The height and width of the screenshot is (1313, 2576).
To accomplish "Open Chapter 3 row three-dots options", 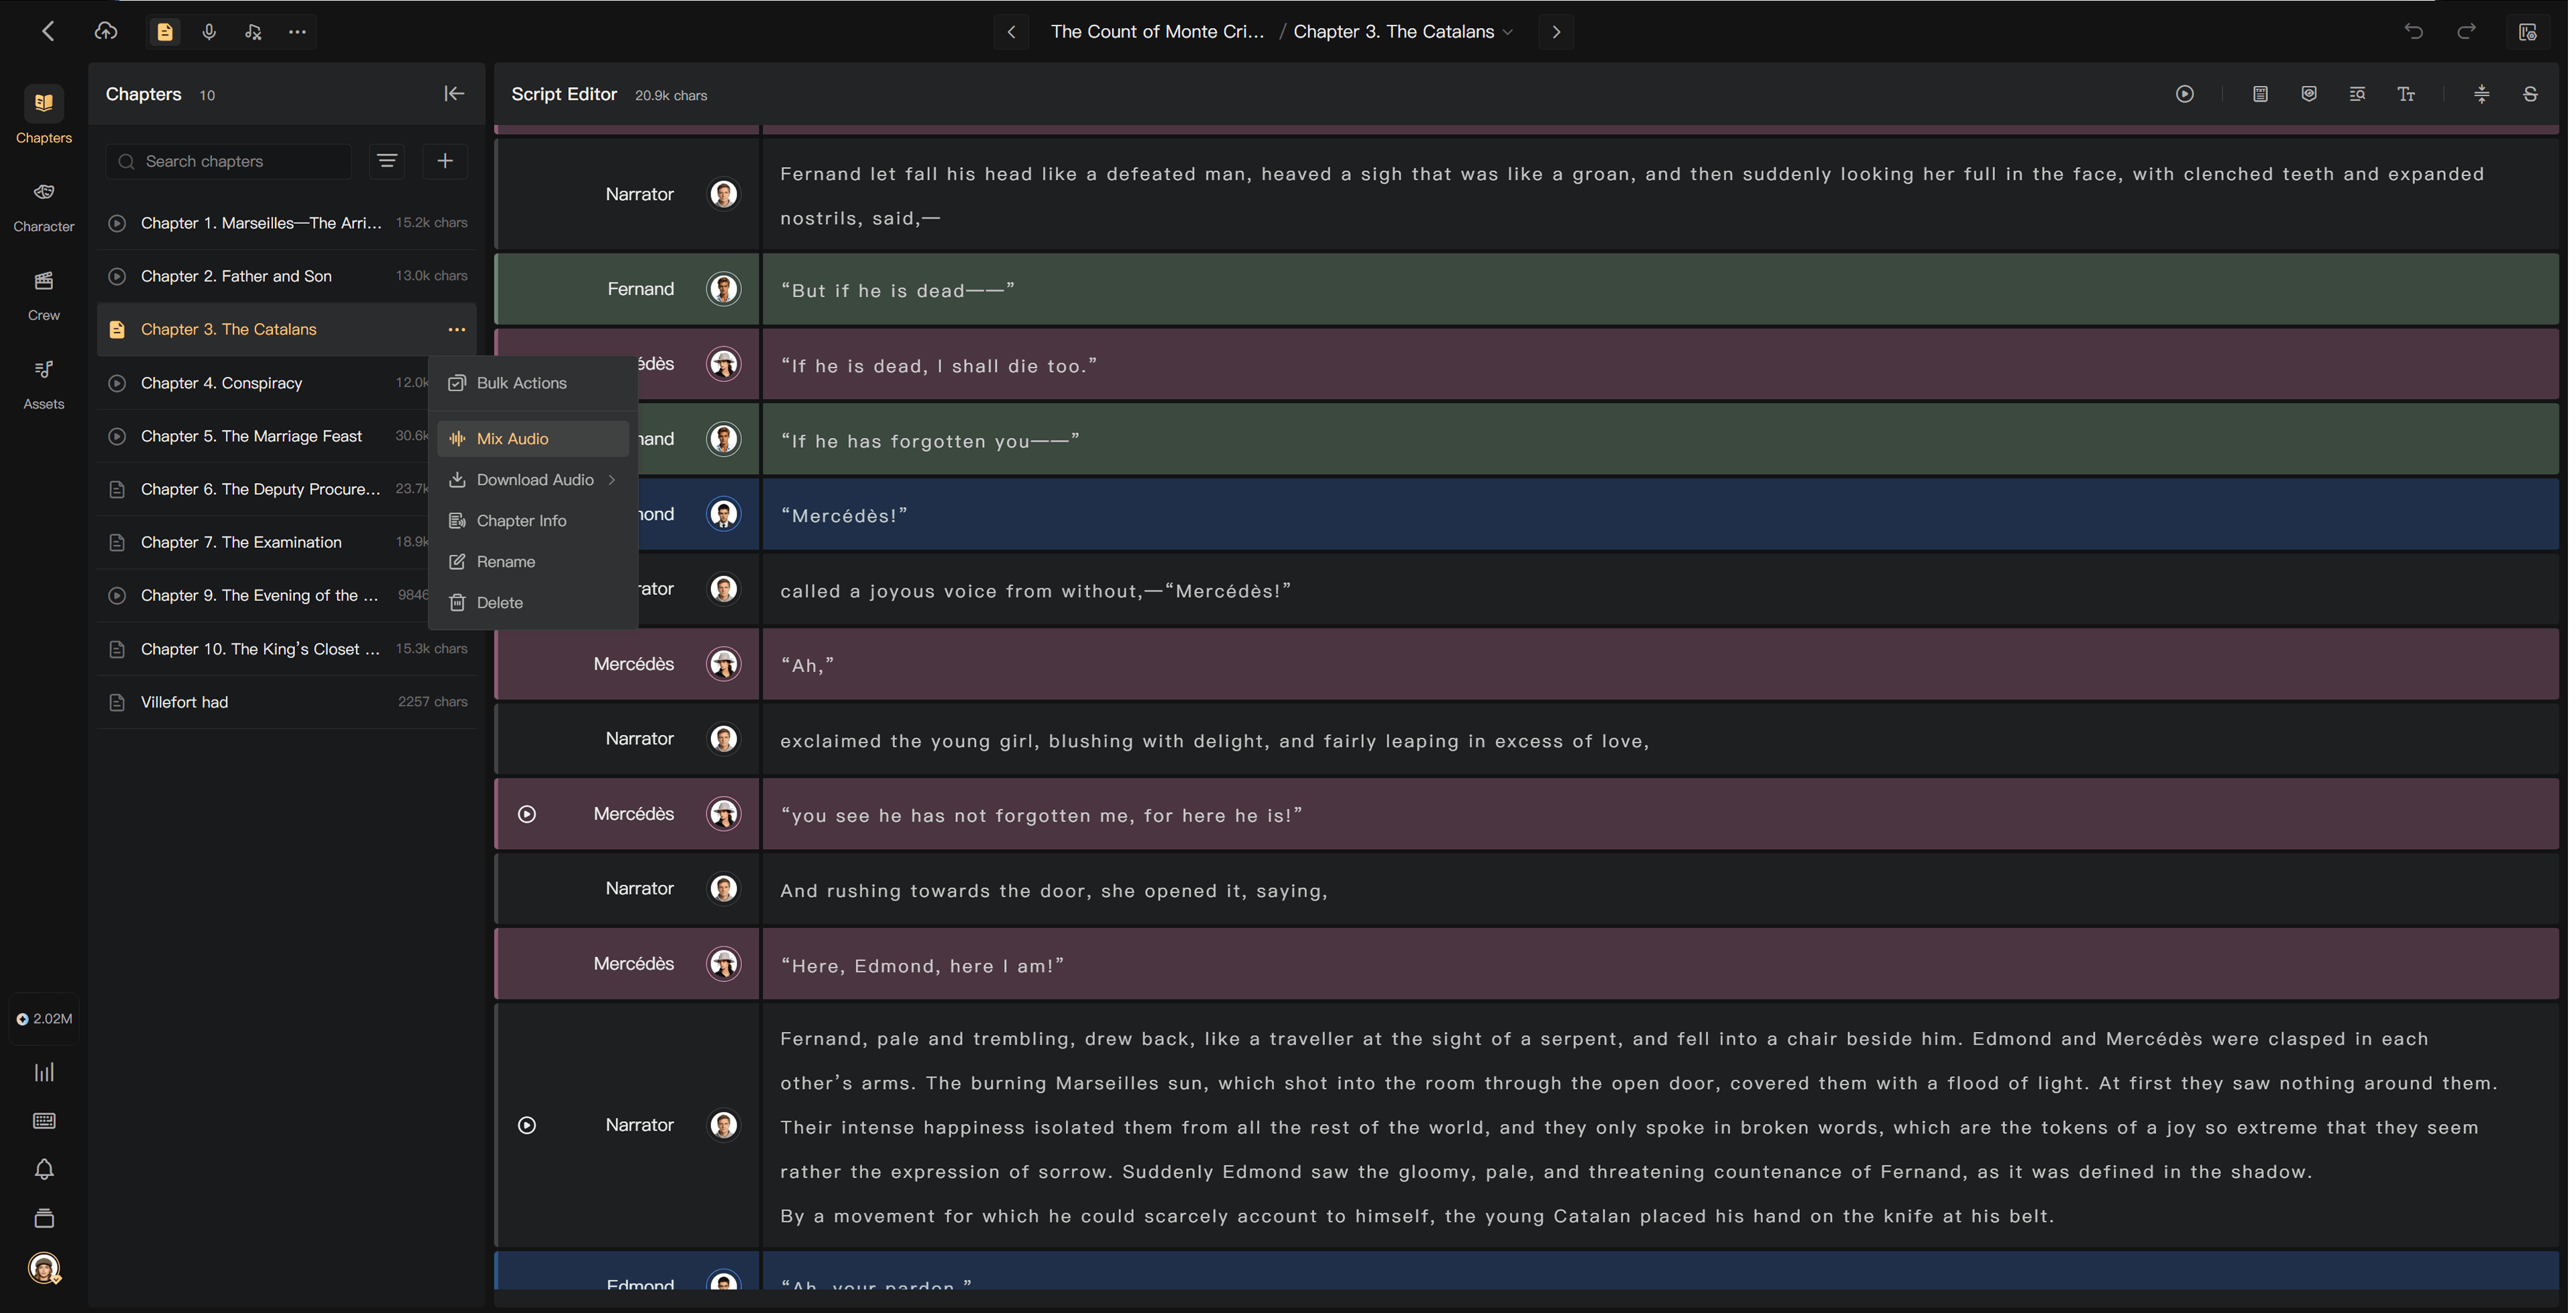I will coord(457,329).
